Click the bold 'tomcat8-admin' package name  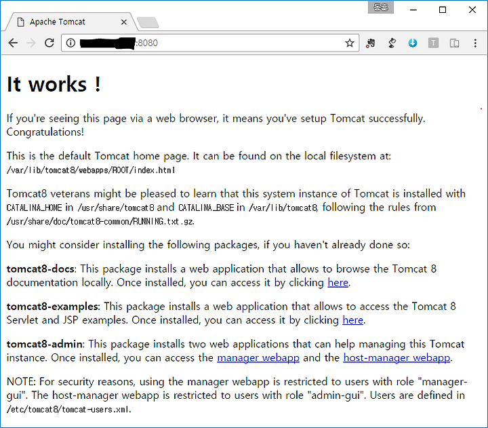point(45,344)
